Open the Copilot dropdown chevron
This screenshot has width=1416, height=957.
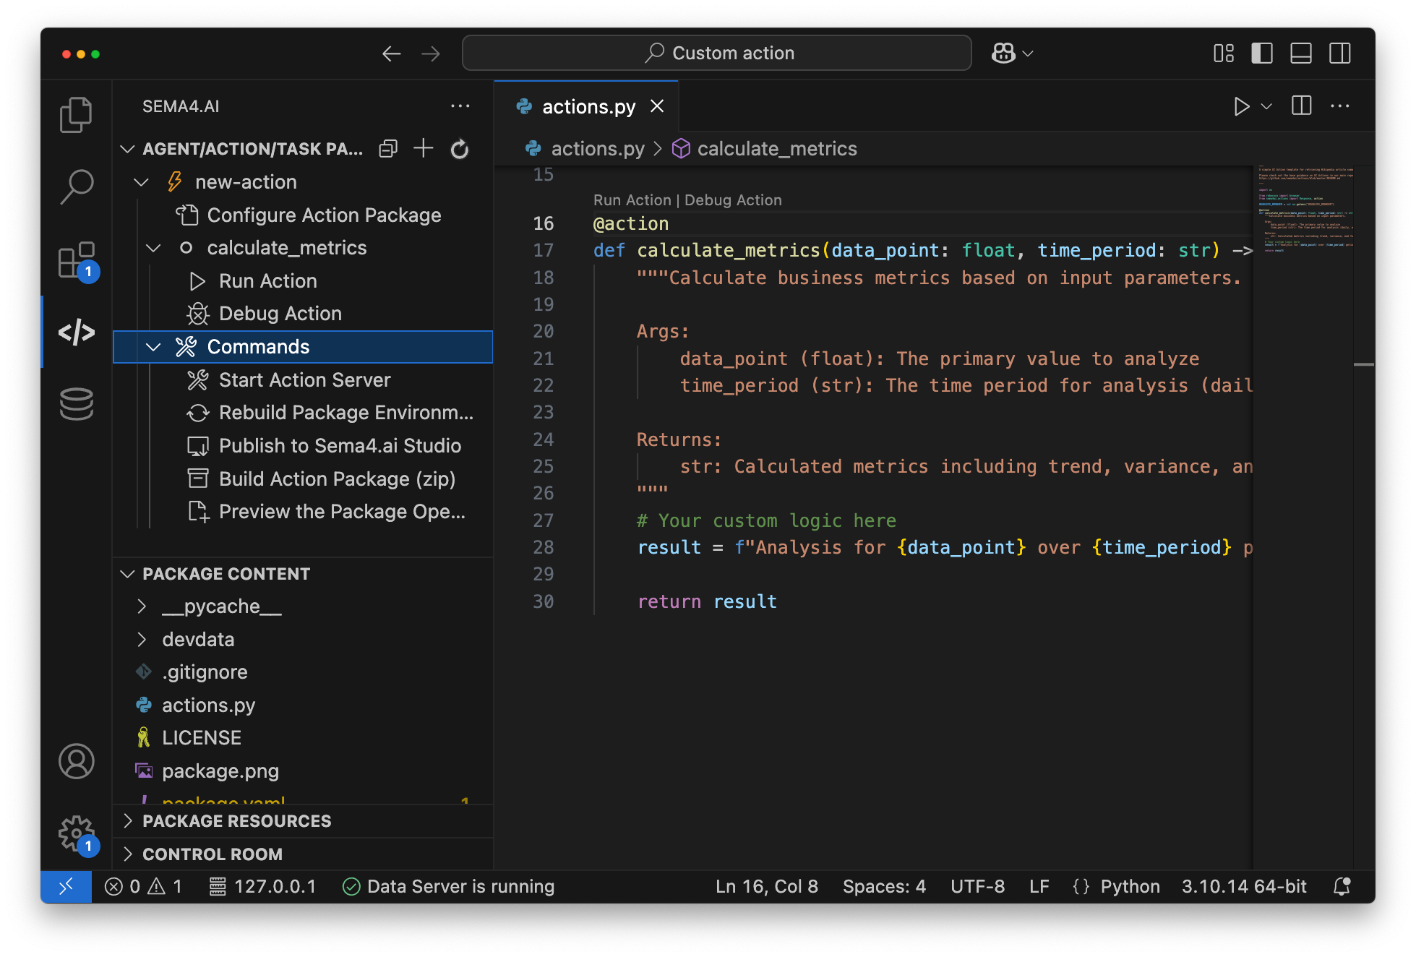click(1029, 53)
